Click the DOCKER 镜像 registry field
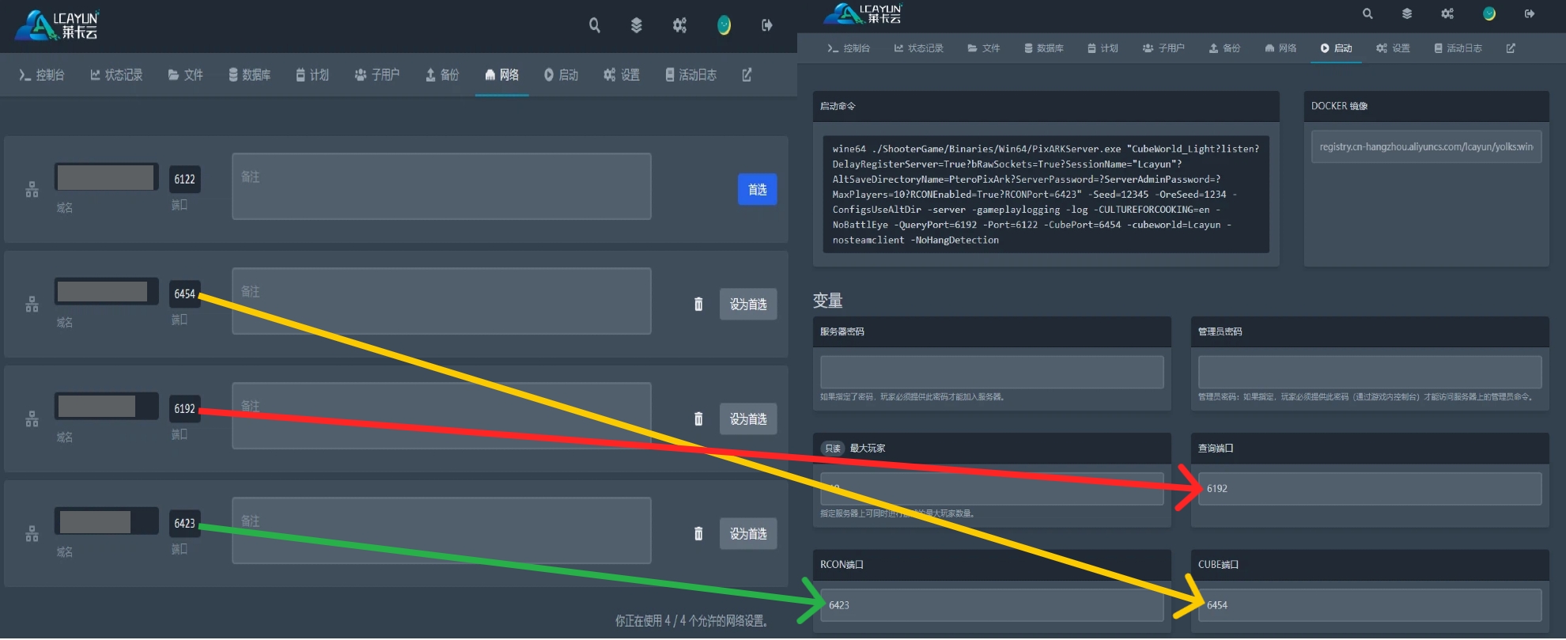The image size is (1566, 640). click(1425, 147)
